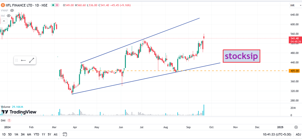Click the pink approximate-data indicator icon
Image resolution: width=302 pixels, height=139 pixels.
(x=58, y=5)
